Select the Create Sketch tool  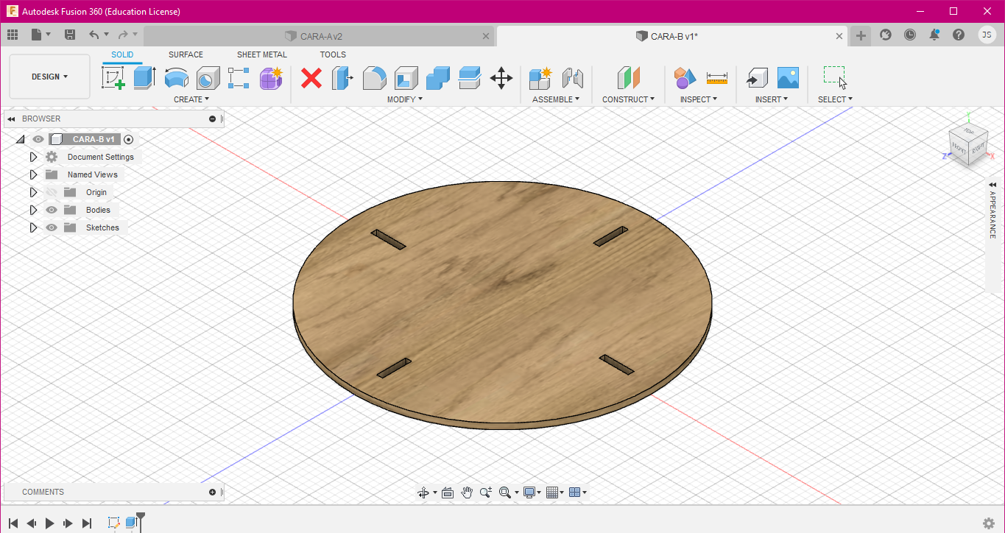pyautogui.click(x=113, y=77)
